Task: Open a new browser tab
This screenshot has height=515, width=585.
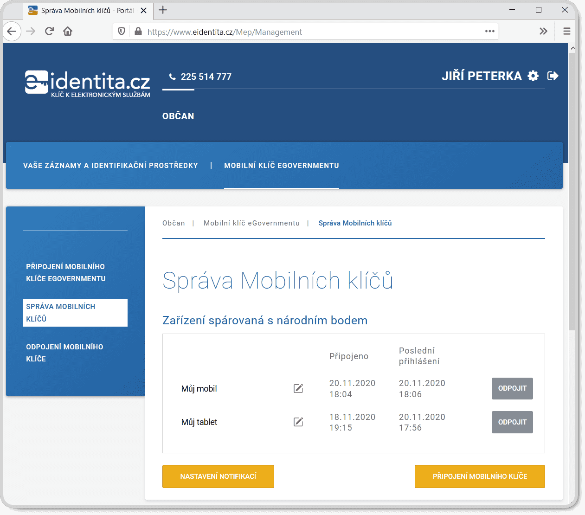Action: [163, 10]
